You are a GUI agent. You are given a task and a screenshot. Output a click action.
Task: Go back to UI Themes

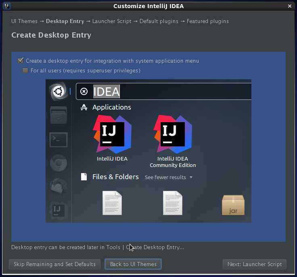133,264
